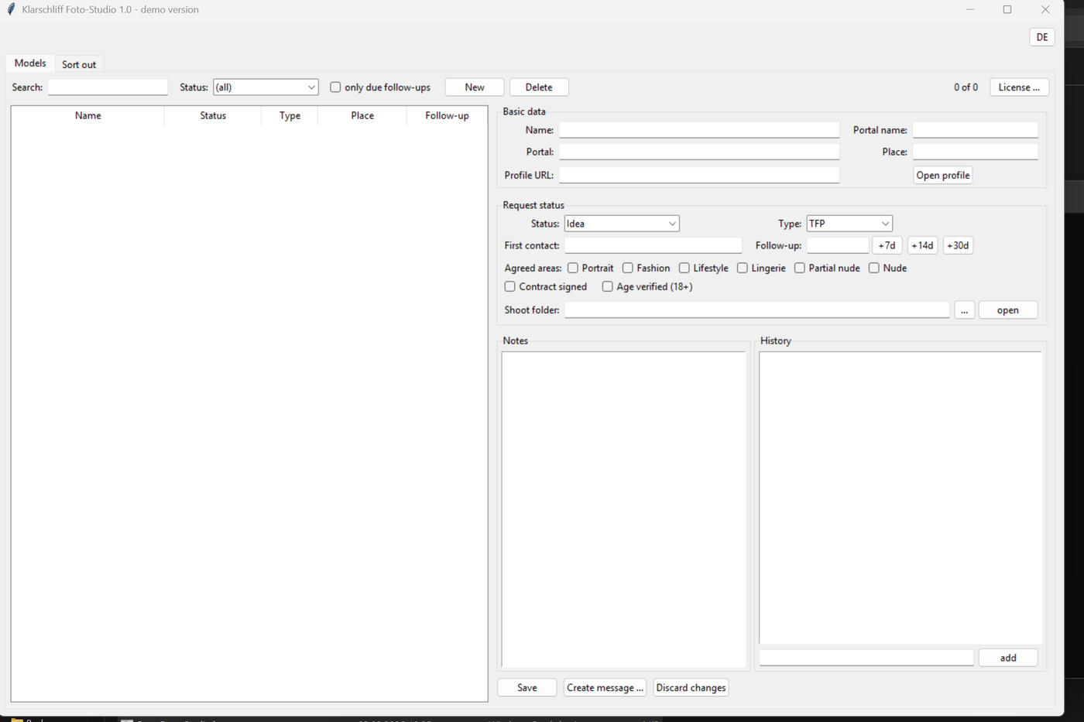Screen dimensions: 1084x722
Task: Check Age verified (18+) box
Action: click(608, 286)
